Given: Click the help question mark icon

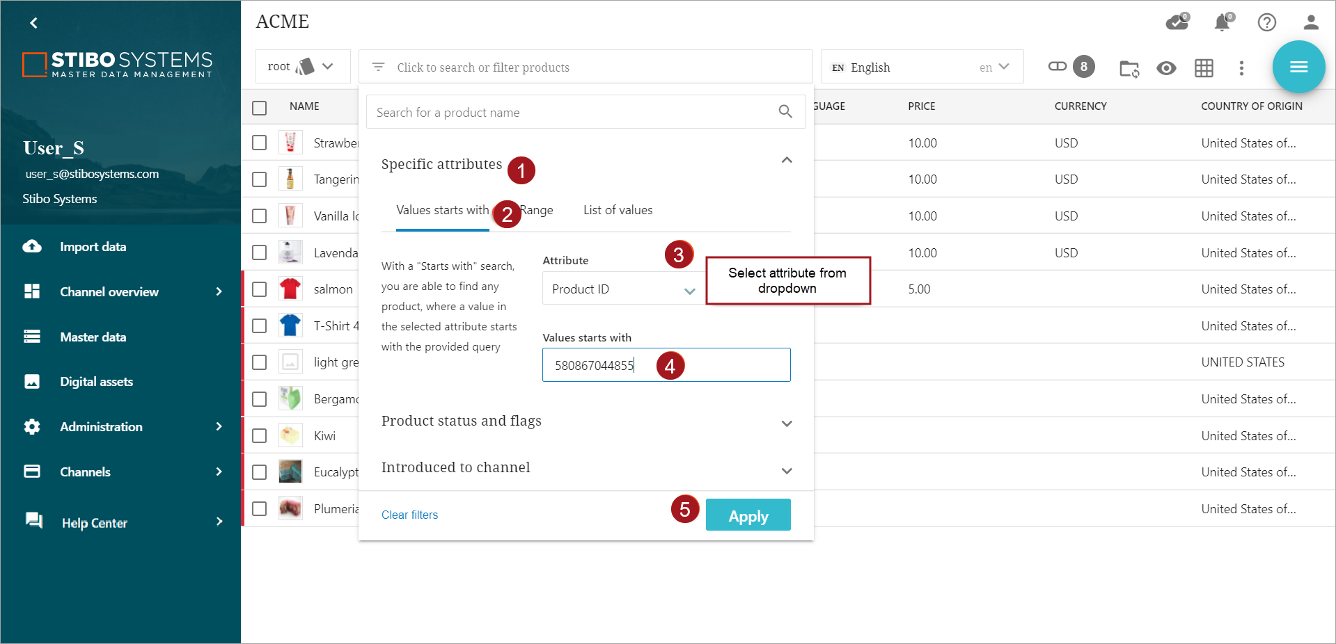Looking at the screenshot, I should 1266,23.
